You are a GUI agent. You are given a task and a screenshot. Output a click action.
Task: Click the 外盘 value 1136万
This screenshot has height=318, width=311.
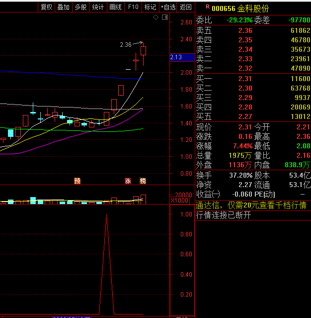click(x=240, y=165)
